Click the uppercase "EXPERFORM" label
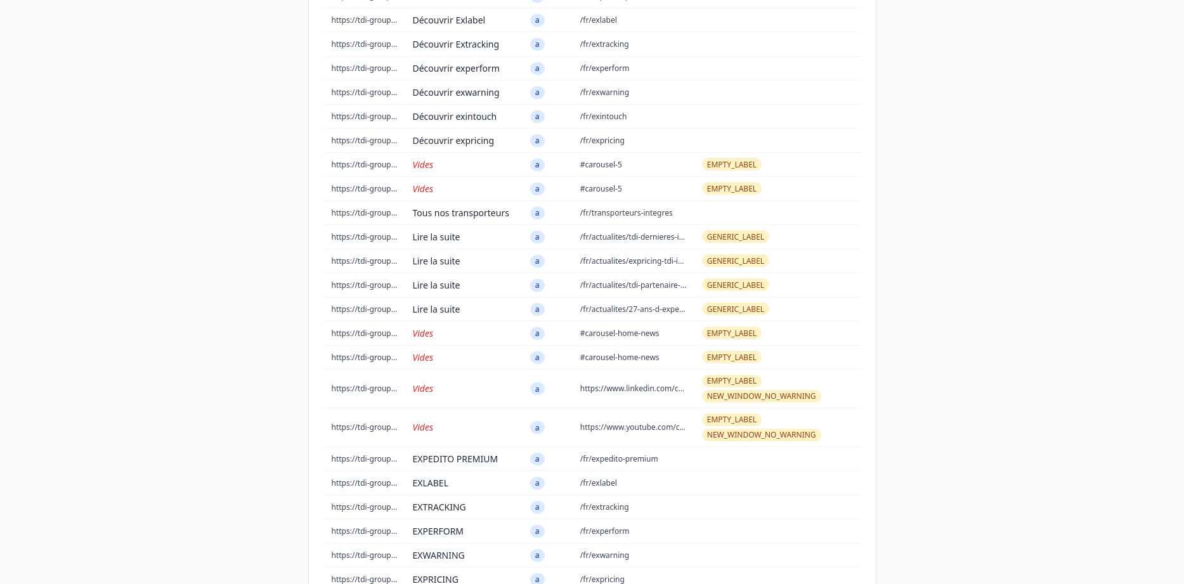Screen dimensions: 1184x584 click(x=438, y=531)
